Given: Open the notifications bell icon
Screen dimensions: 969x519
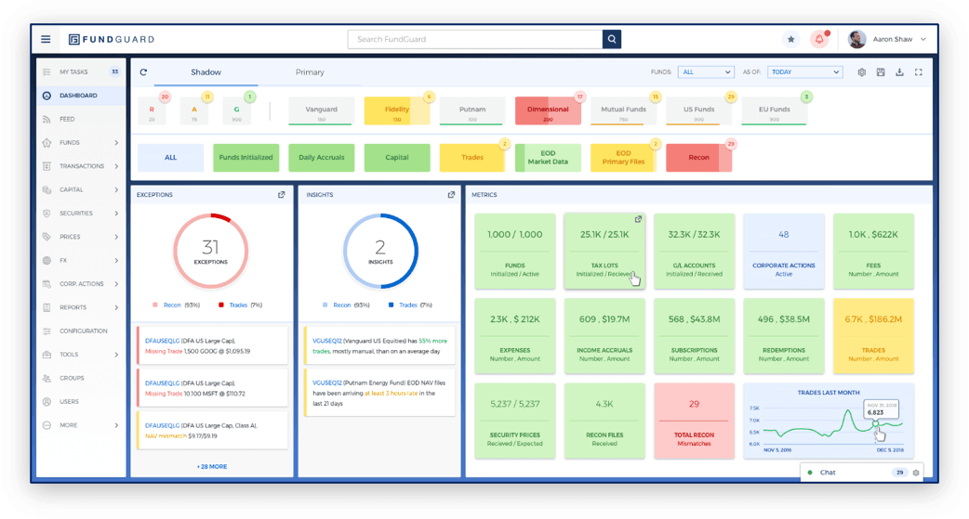Looking at the screenshot, I should [x=819, y=39].
